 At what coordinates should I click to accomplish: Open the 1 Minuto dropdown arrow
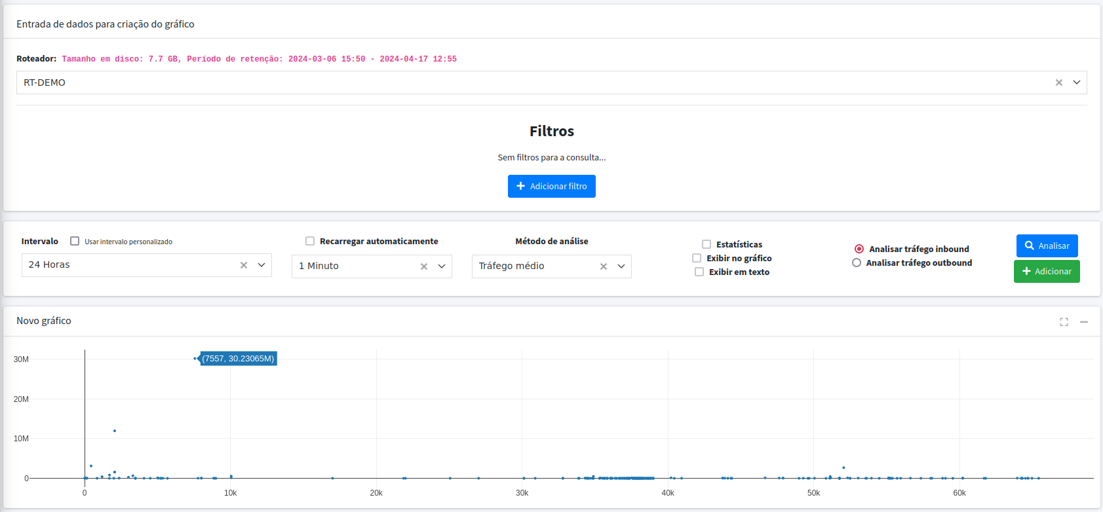(x=442, y=266)
